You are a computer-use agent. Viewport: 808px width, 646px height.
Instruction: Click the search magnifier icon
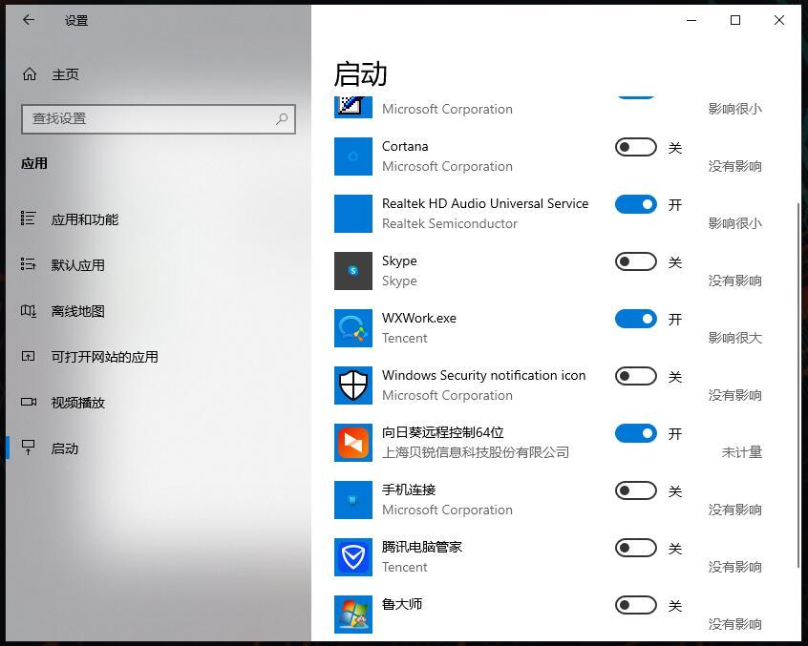281,118
